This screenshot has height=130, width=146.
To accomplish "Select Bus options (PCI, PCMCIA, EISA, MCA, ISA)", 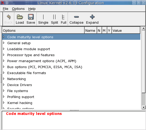I will coord(71,67).
